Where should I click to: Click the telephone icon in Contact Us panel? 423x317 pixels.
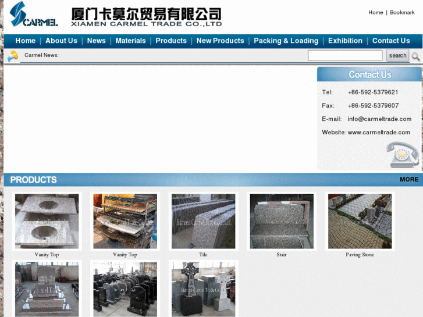pyautogui.click(x=403, y=155)
